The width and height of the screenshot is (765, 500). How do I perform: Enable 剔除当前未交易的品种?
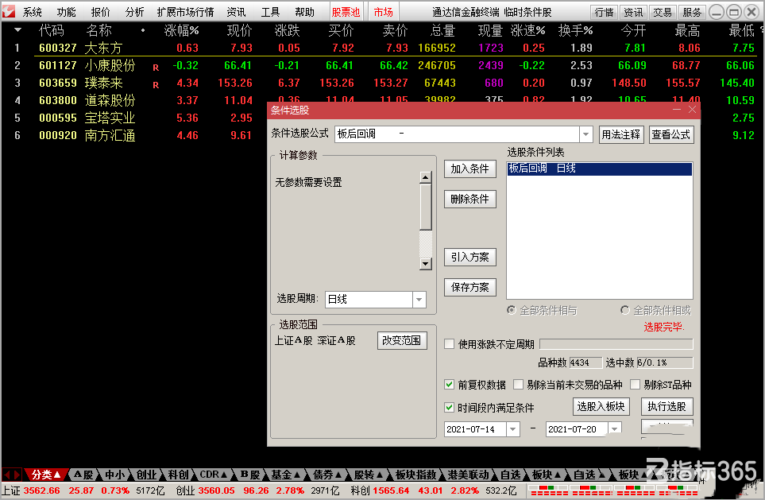click(518, 384)
